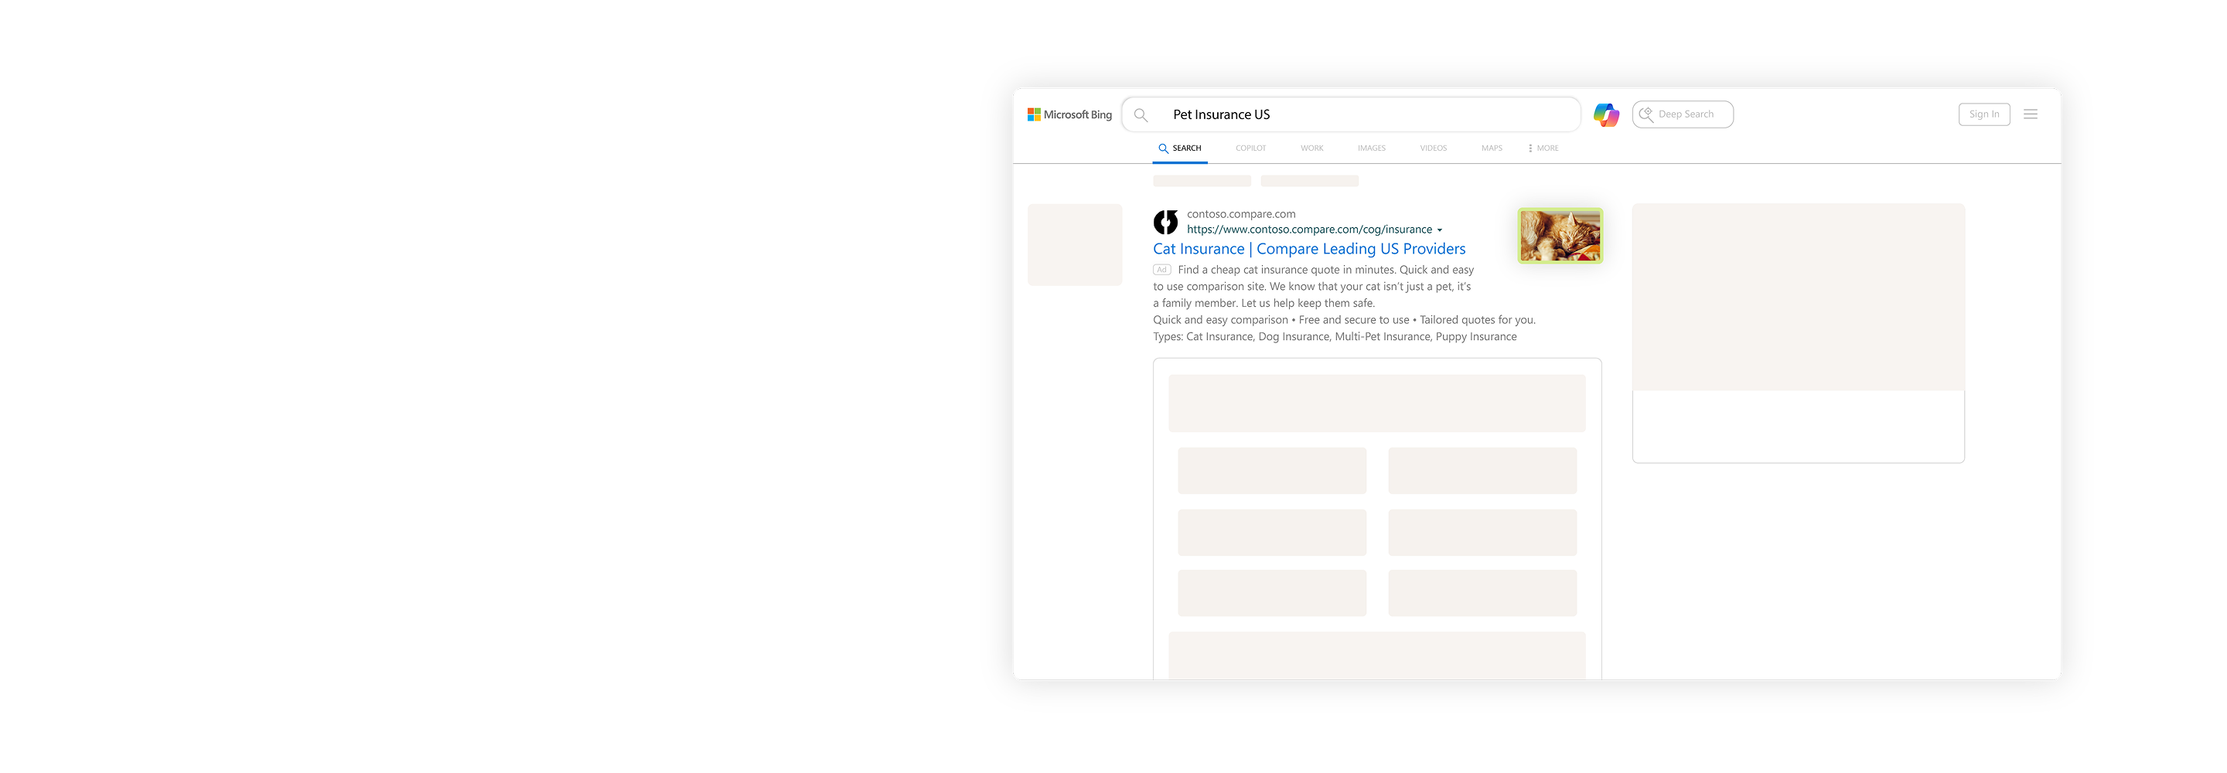2227x773 pixels.
Task: Open the hamburger menu
Action: [x=2030, y=114]
